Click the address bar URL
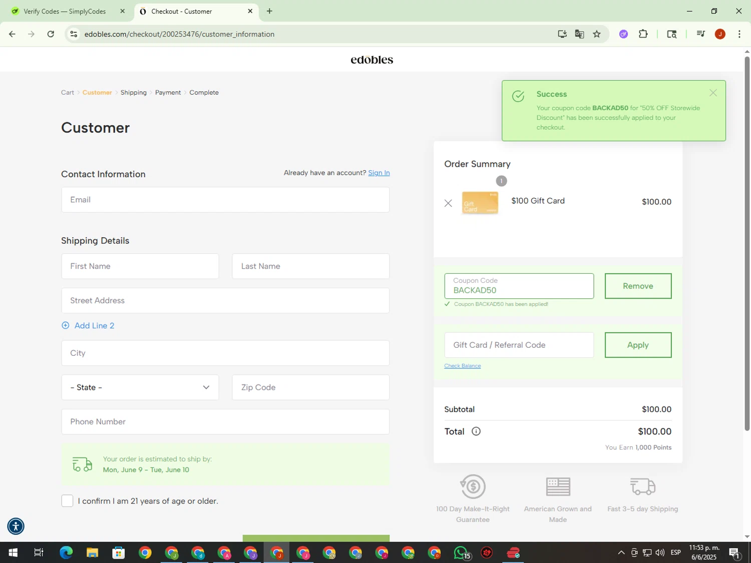 click(179, 34)
